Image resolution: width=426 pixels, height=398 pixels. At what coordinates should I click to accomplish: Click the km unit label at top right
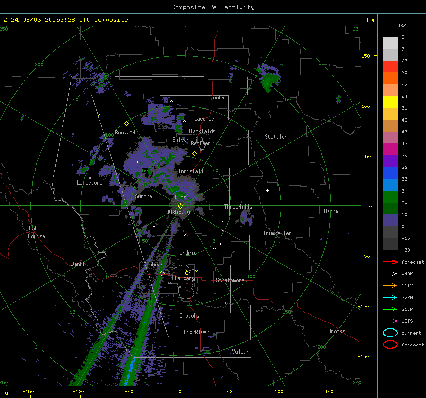point(370,20)
